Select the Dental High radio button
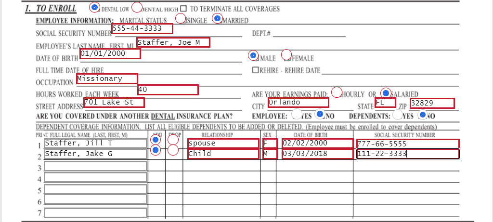The image size is (493, 222). pos(137,7)
